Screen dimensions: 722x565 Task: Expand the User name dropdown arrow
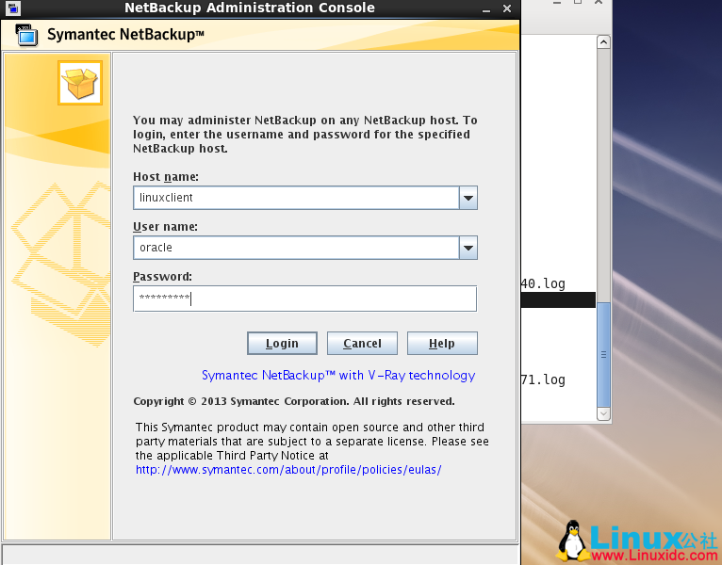click(x=468, y=248)
